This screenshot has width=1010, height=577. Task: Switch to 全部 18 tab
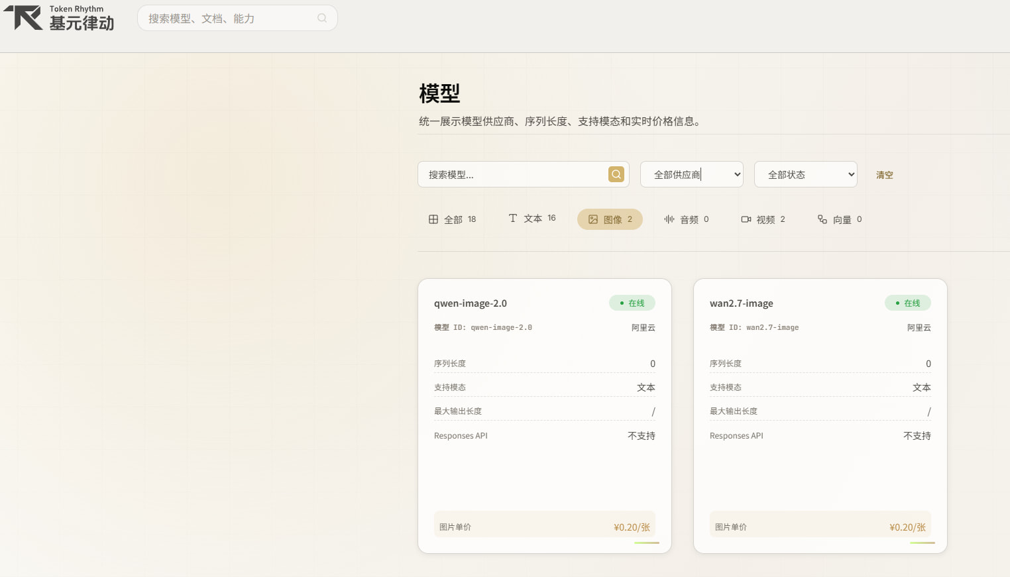[453, 219]
